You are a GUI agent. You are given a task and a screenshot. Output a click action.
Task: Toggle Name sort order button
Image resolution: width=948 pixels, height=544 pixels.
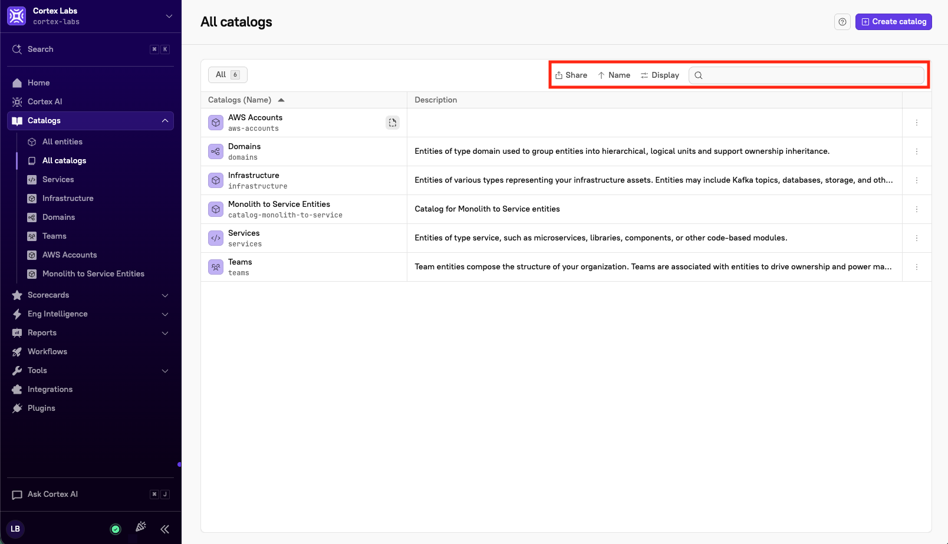(614, 75)
